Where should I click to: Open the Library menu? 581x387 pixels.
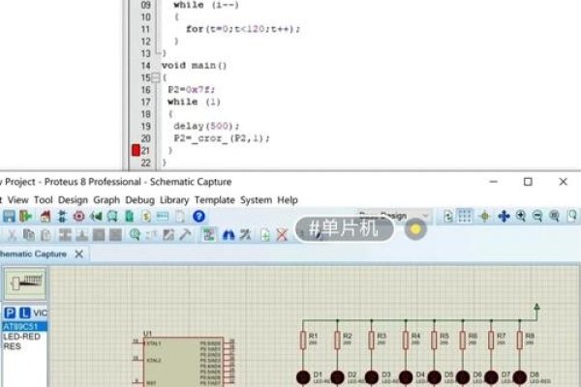174,200
